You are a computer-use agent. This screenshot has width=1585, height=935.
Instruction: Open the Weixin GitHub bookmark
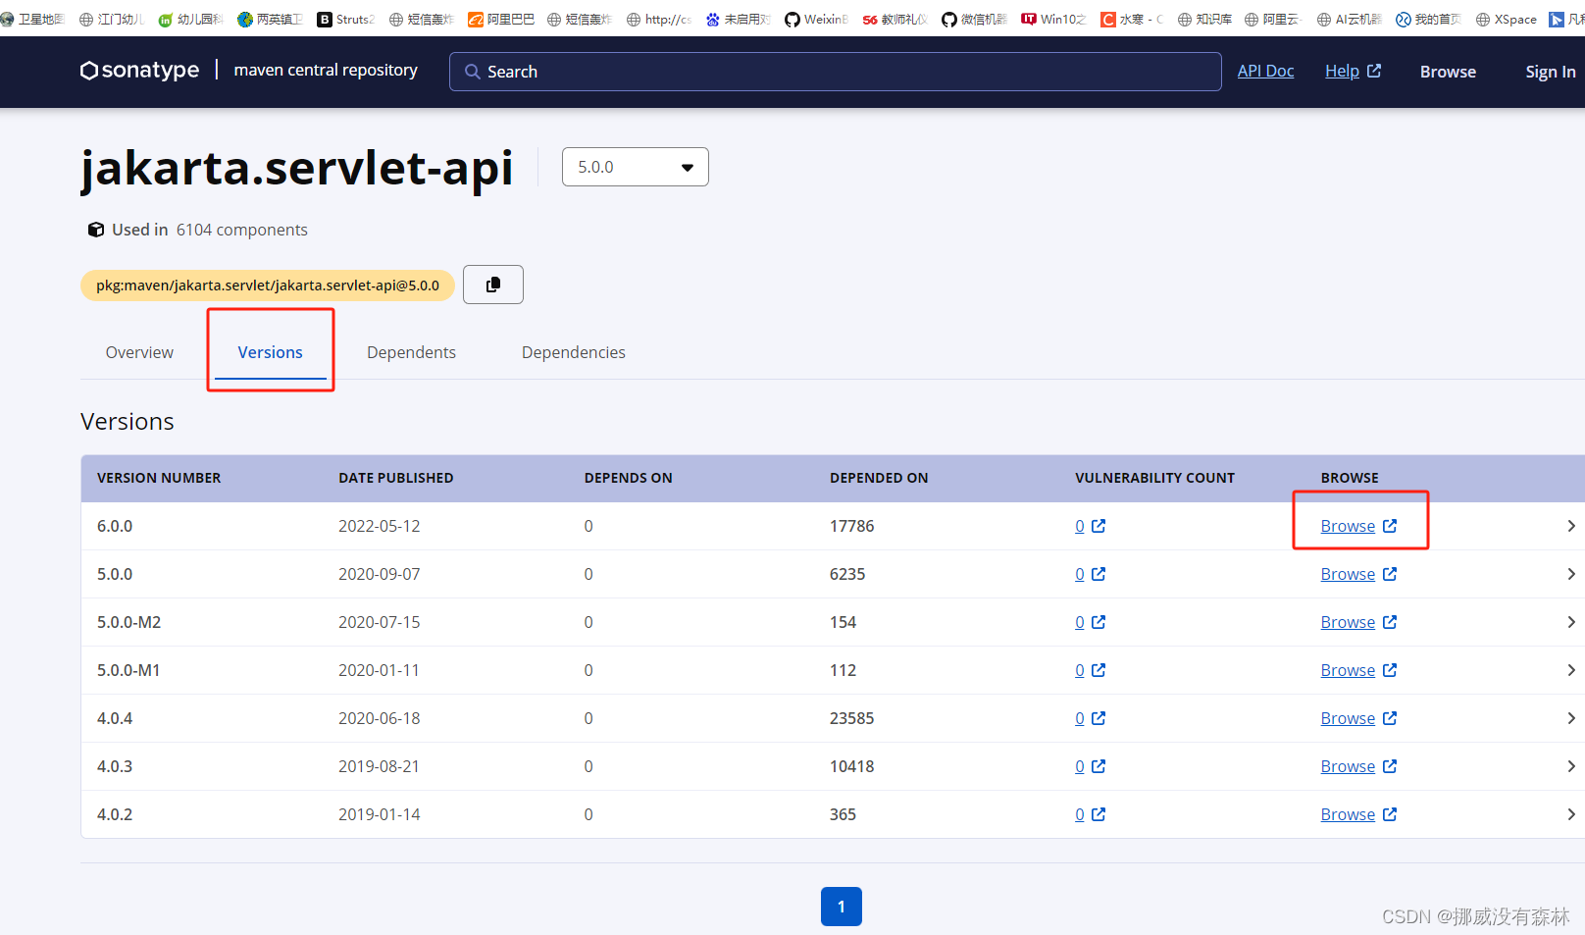click(816, 19)
